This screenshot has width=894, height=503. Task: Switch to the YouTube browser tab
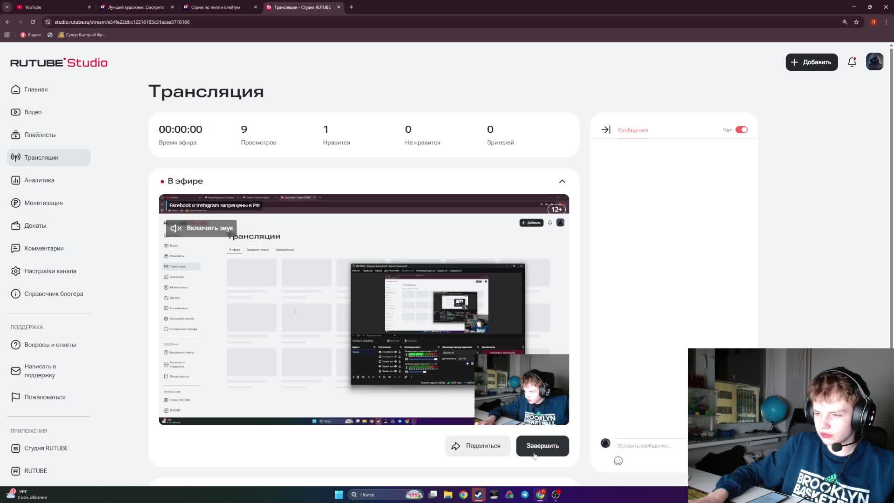point(47,7)
